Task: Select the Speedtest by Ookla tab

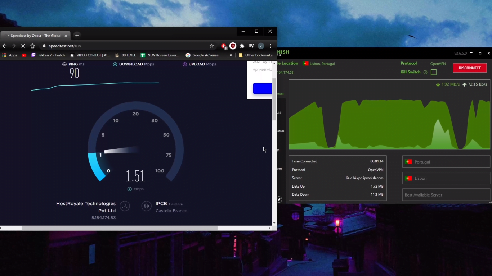Action: coord(35,36)
